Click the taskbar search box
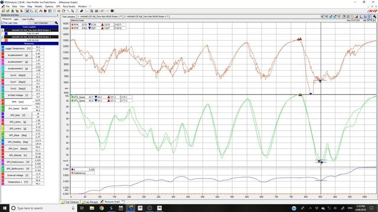The height and width of the screenshot is (212, 378). click(43, 208)
